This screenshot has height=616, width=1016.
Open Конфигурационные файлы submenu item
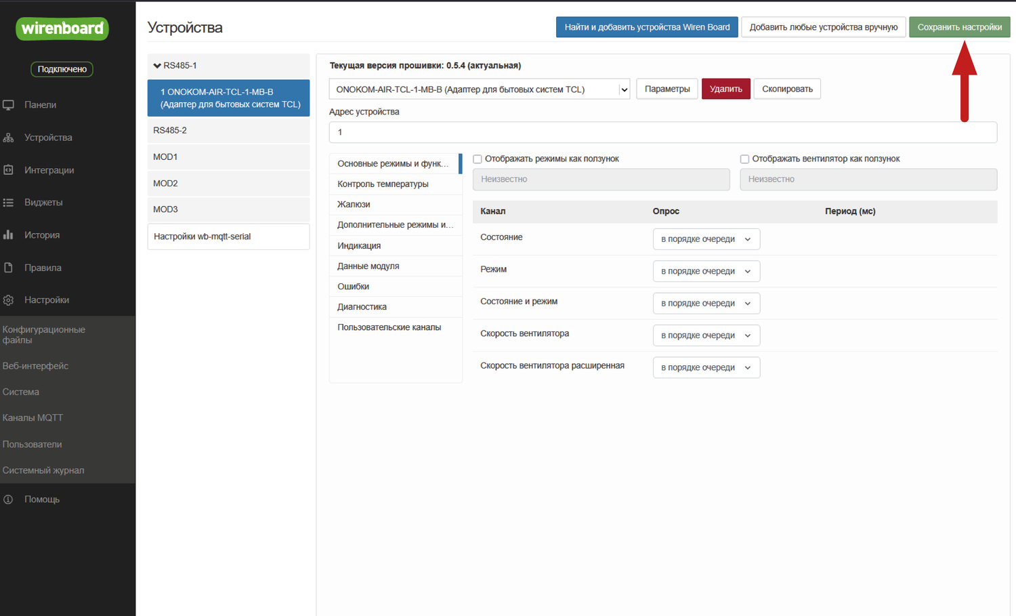coord(44,335)
